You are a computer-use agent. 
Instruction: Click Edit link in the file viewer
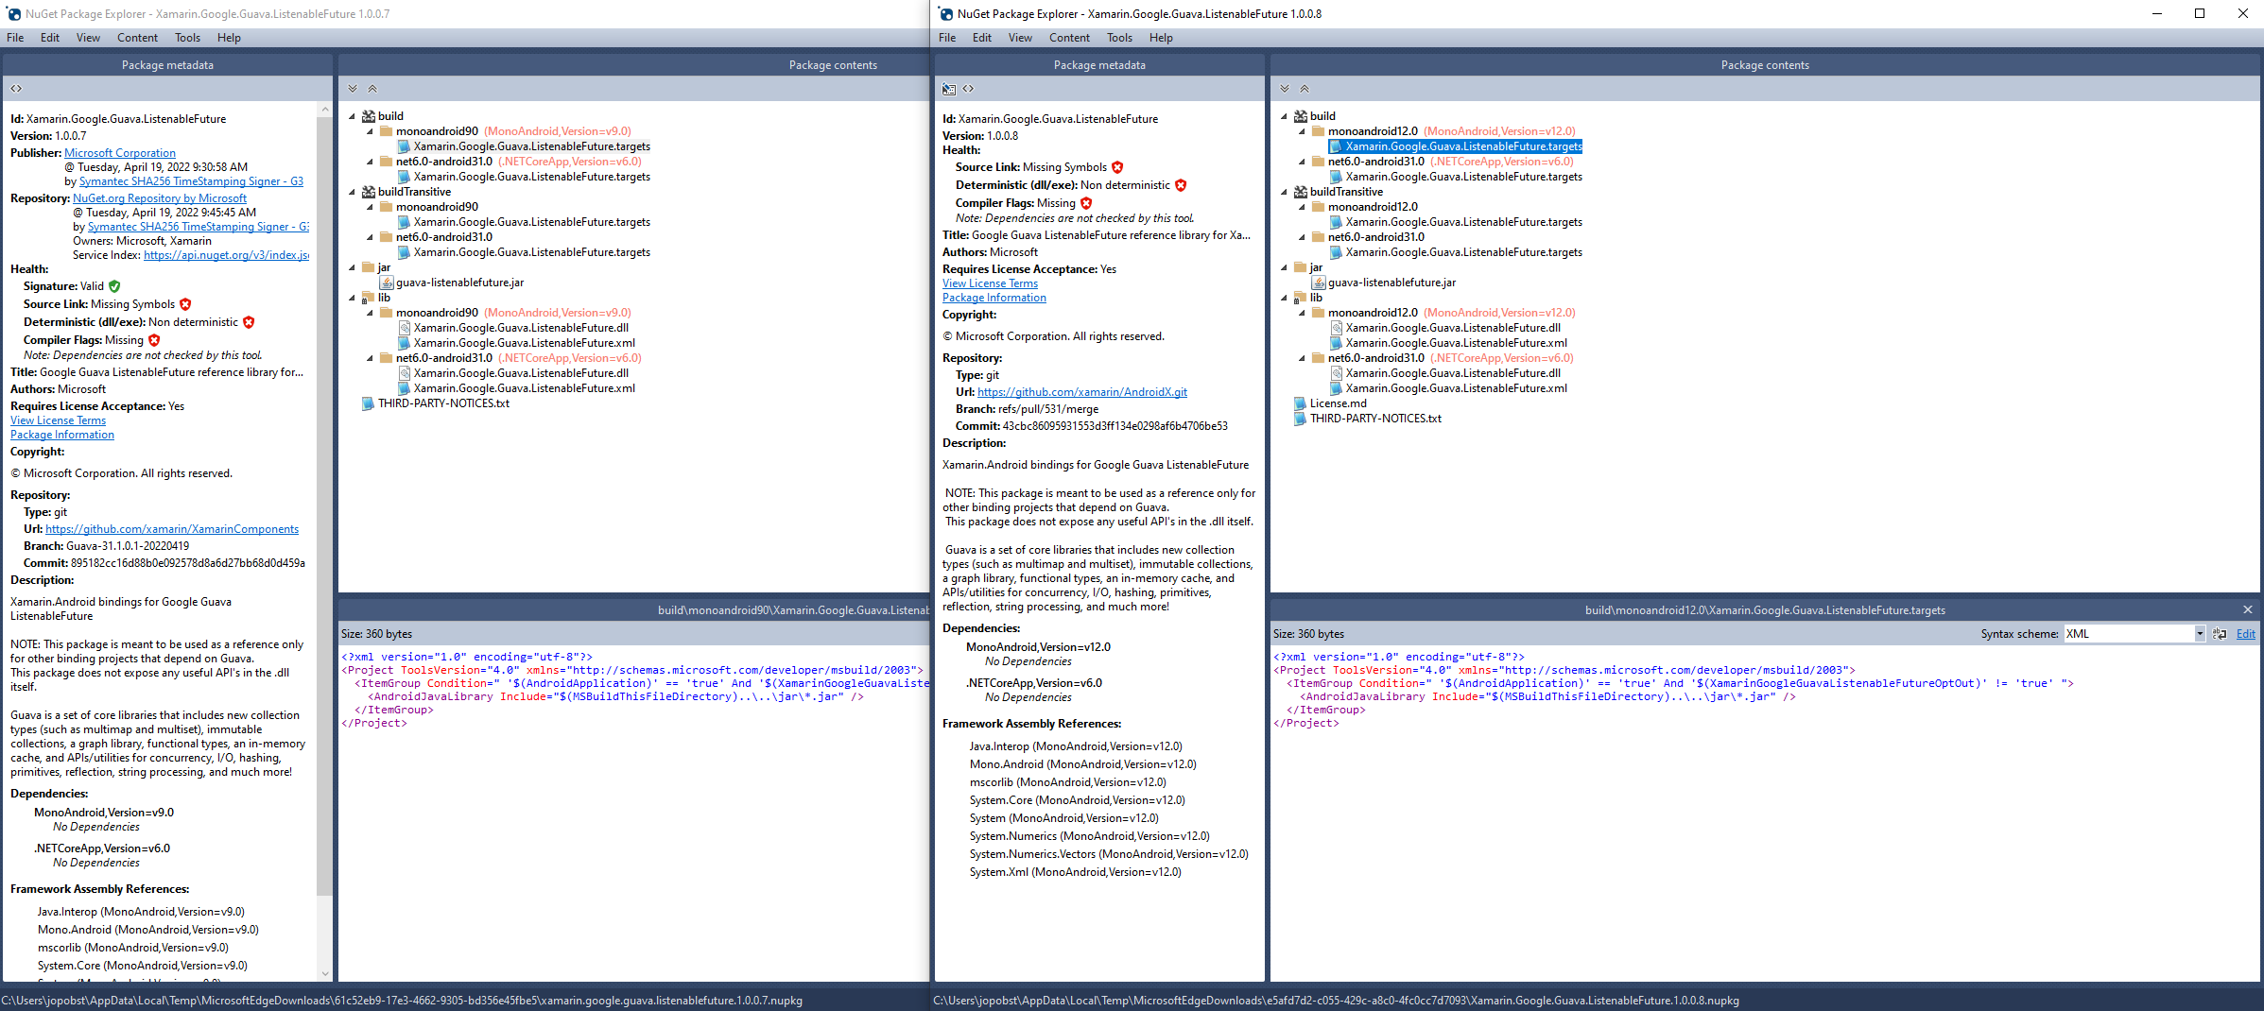[2246, 634]
